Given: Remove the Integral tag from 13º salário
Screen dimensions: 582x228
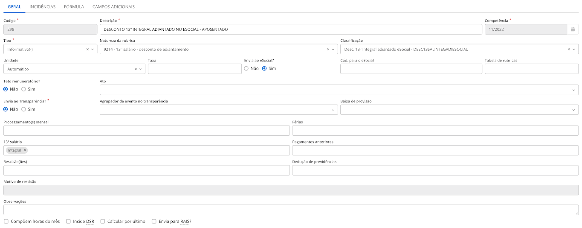Looking at the screenshot, I should click(25, 150).
